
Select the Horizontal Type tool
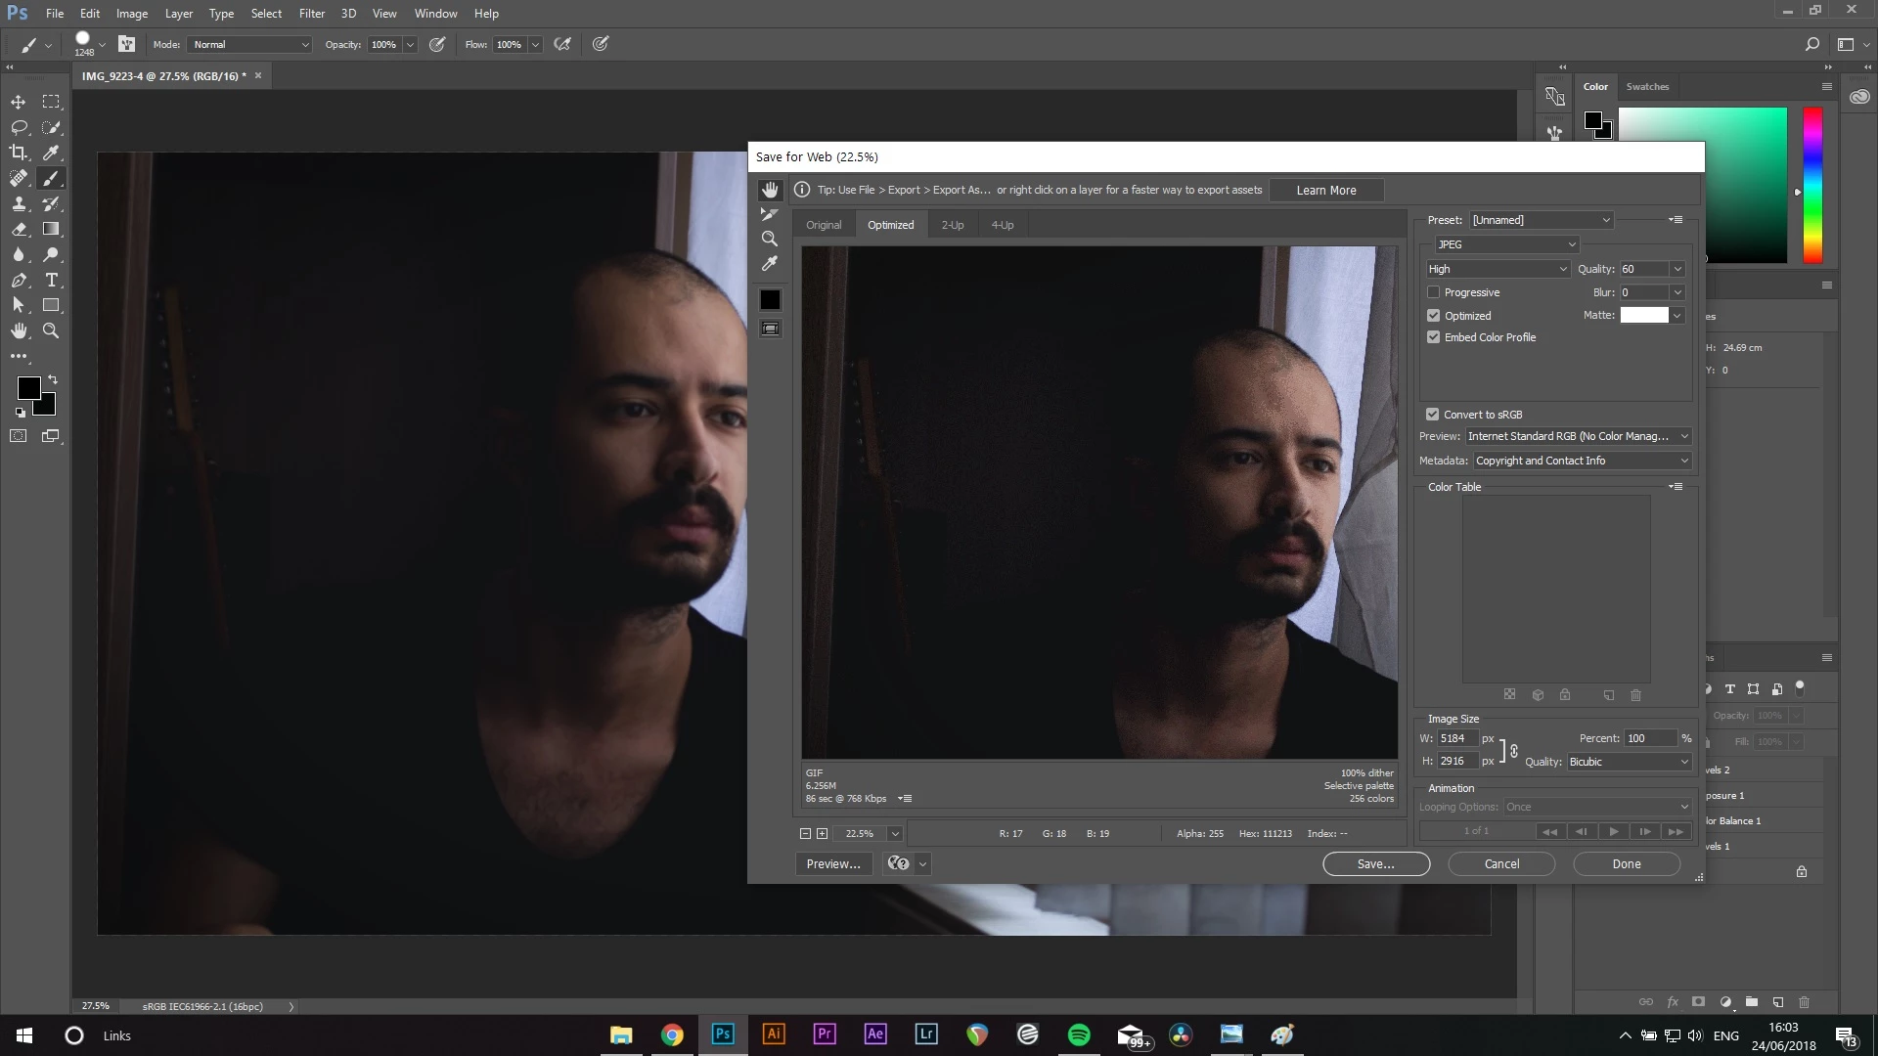click(52, 280)
